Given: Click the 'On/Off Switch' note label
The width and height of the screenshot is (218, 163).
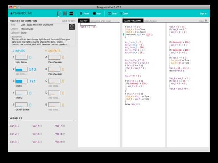Looking at the screenshot, I should pyautogui.click(x=23, y=110).
